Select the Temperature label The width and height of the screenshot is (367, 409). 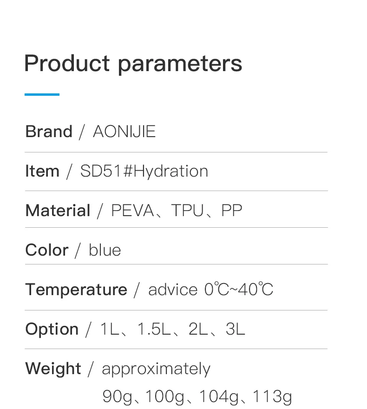tap(76, 290)
